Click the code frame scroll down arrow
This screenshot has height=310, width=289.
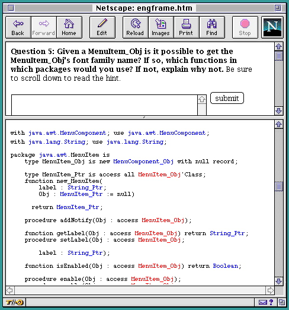click(279, 281)
